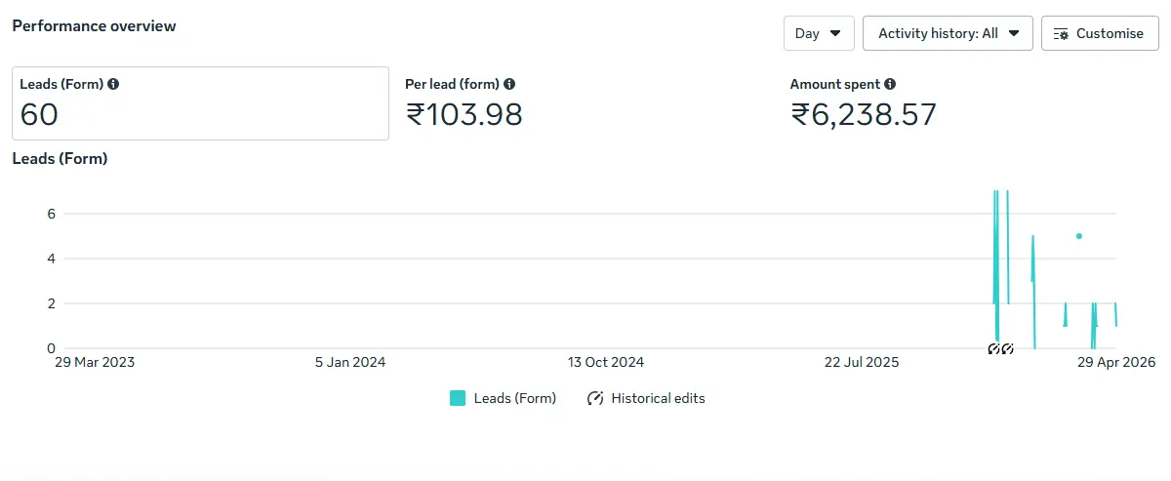
Task: Click the info icon beside Leads (Form)
Action: tap(113, 85)
